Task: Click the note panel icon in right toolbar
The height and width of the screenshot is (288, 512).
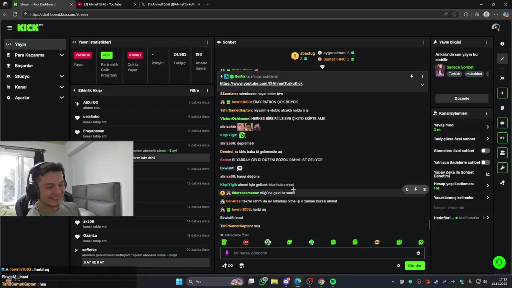Action: (502, 108)
